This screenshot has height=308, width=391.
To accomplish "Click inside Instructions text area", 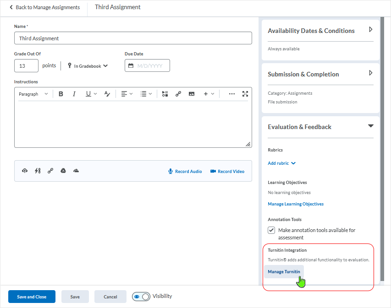I will point(133,124).
